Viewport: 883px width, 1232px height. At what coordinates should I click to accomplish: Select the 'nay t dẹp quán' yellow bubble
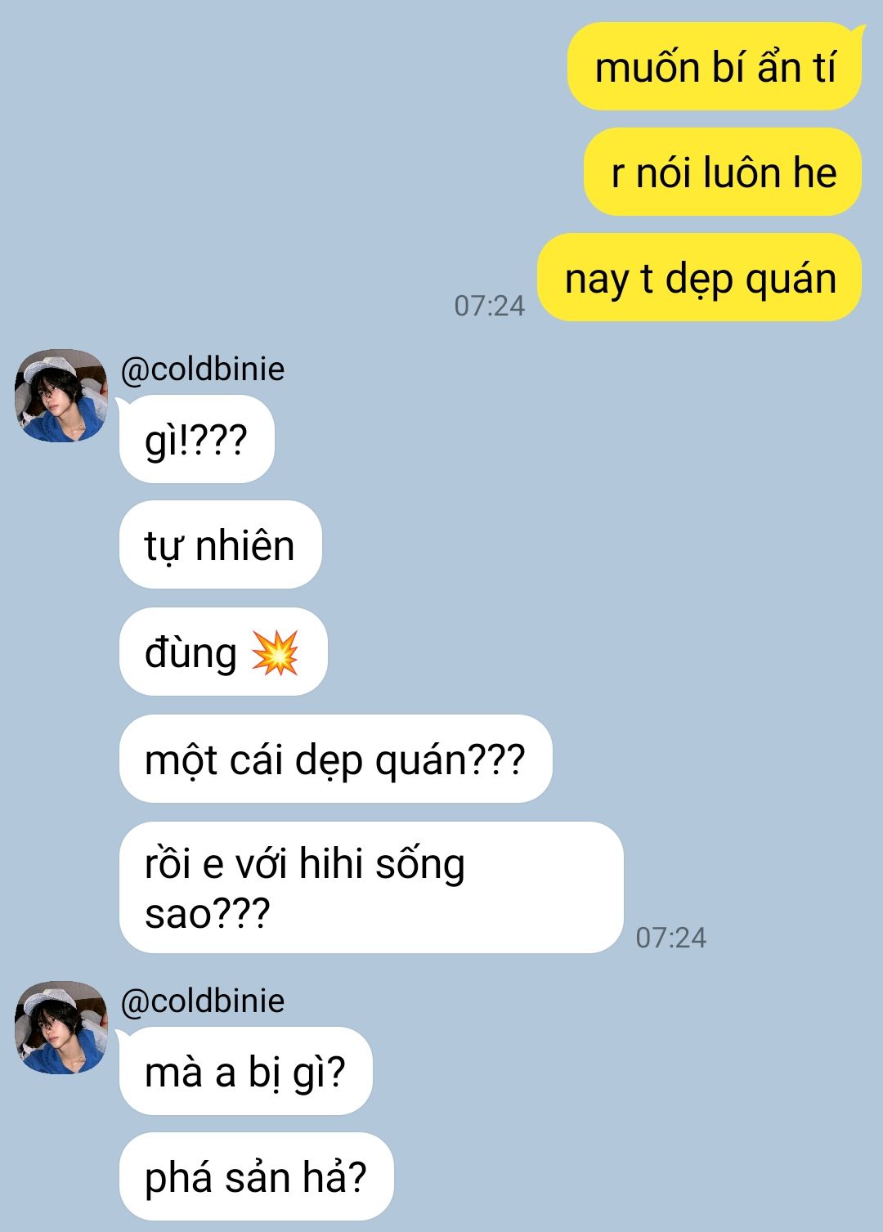coord(700,278)
